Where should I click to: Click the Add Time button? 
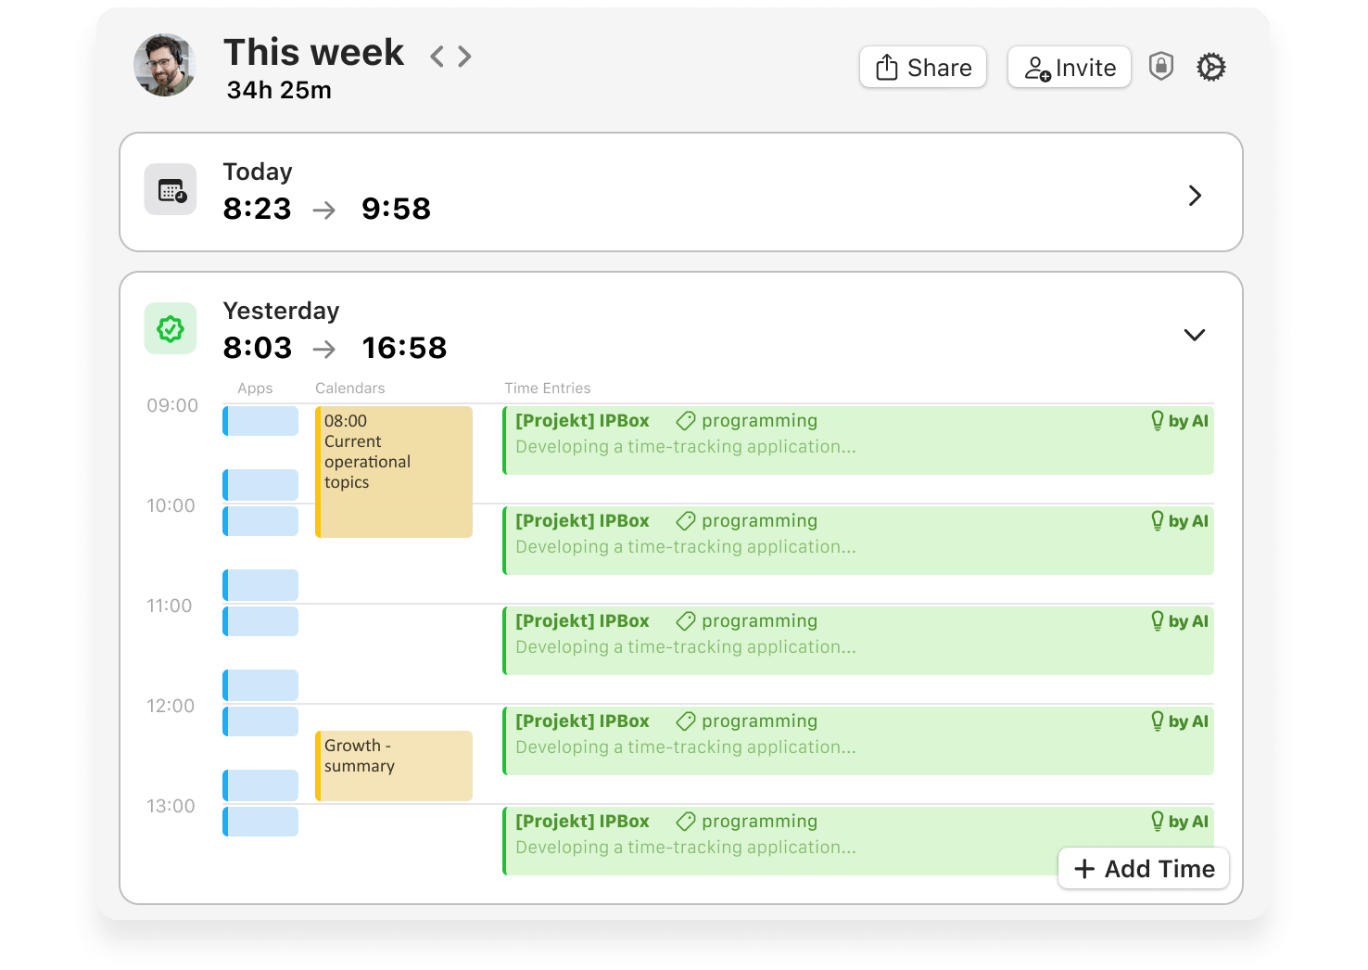pos(1144,869)
